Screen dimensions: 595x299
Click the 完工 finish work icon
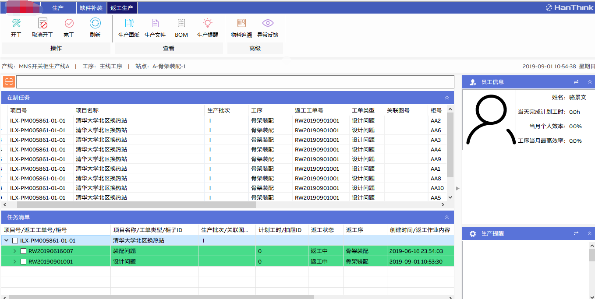[69, 24]
